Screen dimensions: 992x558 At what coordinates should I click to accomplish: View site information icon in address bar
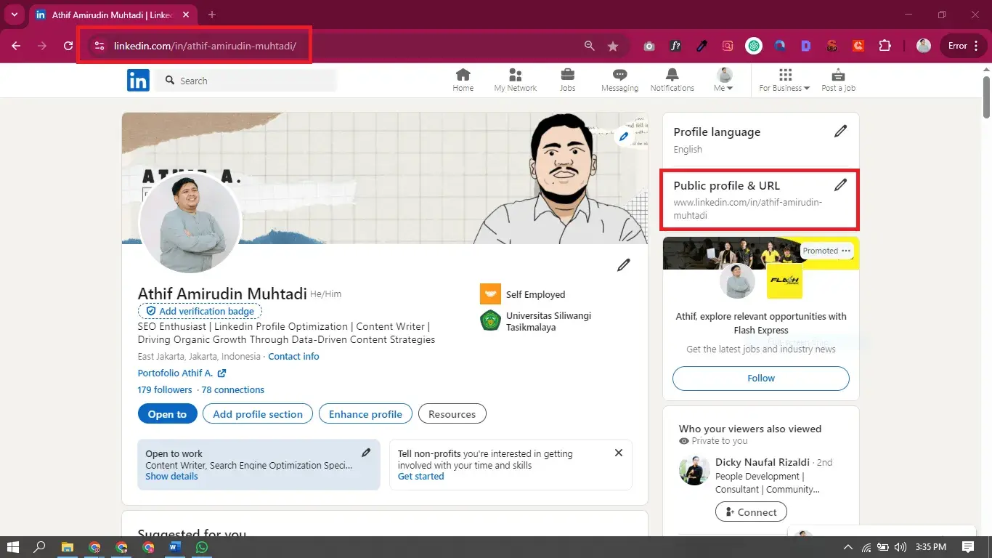tap(99, 46)
